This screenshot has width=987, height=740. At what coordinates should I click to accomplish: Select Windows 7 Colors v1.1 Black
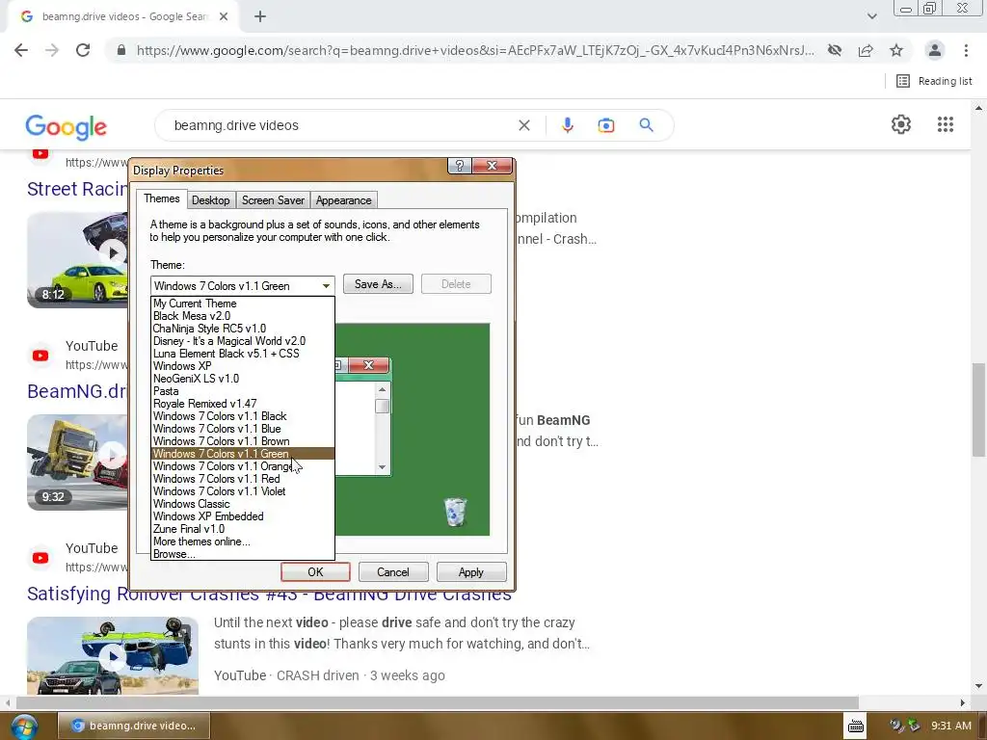tap(242, 416)
